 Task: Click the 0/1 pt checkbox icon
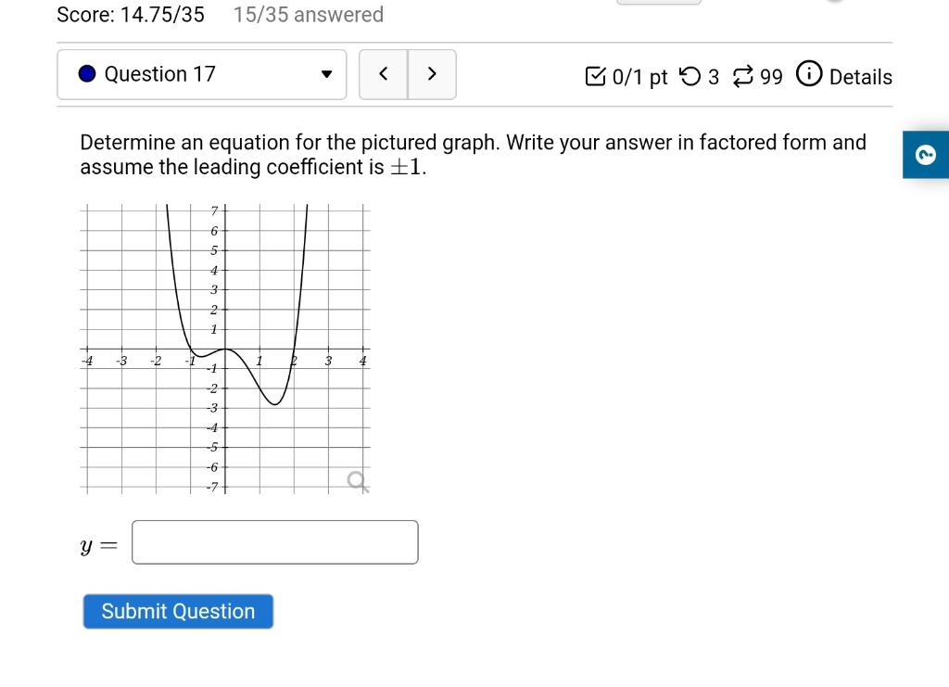(595, 76)
